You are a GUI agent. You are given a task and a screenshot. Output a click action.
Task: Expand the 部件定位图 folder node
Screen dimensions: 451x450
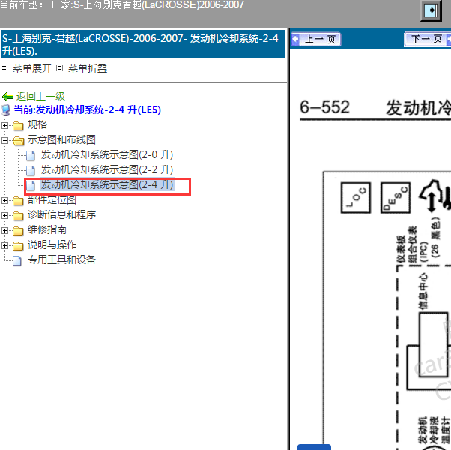(x=4, y=200)
